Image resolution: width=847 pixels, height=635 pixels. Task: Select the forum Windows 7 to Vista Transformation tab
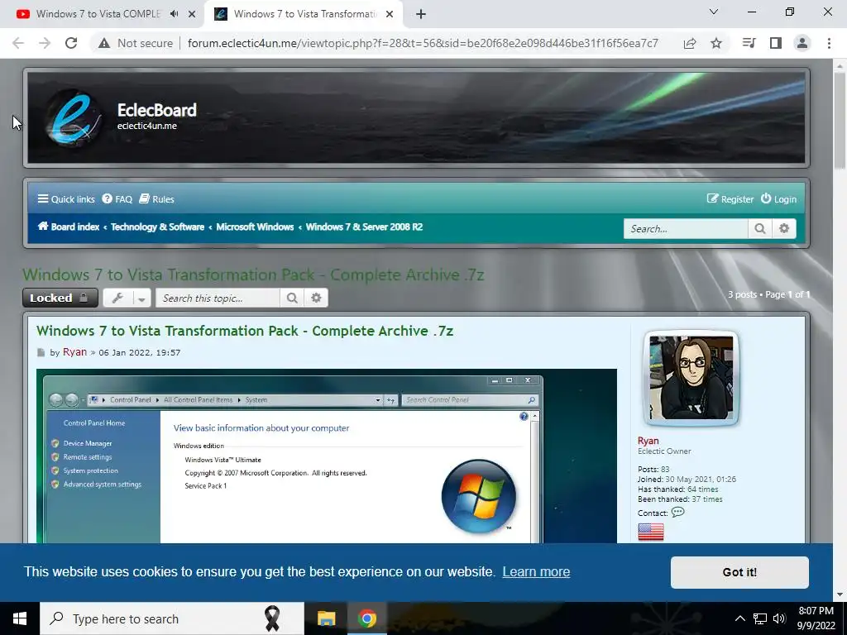pyautogui.click(x=304, y=14)
